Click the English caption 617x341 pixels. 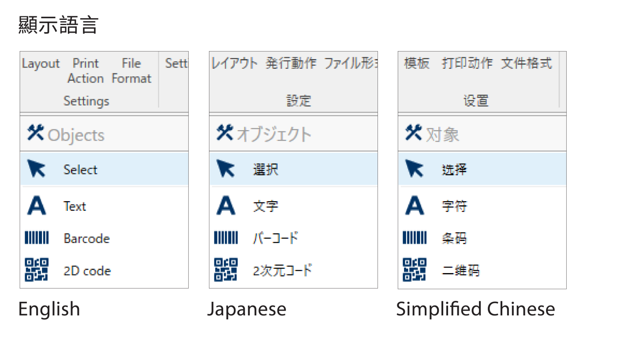pyautogui.click(x=49, y=309)
